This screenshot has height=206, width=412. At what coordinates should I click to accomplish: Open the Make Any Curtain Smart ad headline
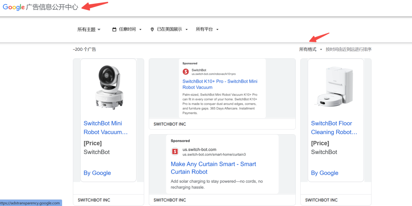click(x=213, y=168)
